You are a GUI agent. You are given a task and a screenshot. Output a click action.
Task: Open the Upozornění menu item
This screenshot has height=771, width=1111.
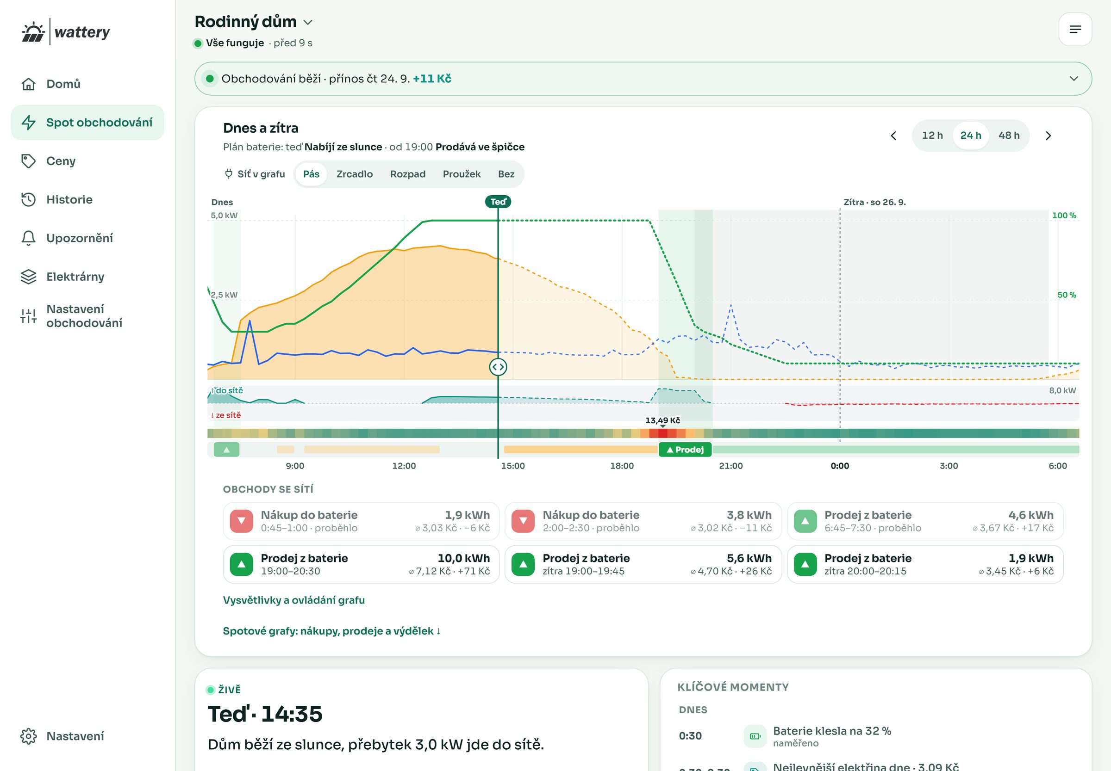click(x=87, y=238)
